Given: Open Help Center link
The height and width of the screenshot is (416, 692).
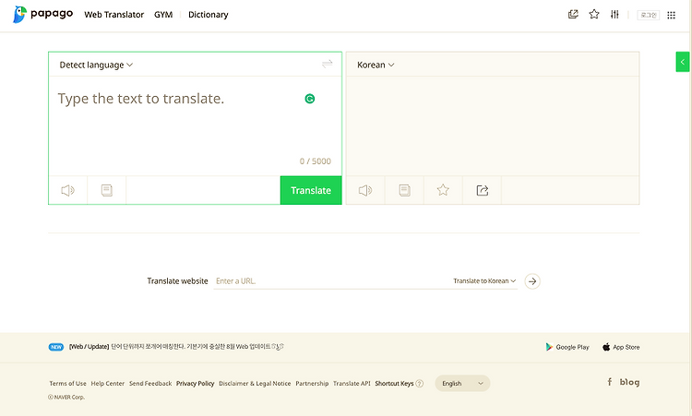Looking at the screenshot, I should (x=108, y=384).
